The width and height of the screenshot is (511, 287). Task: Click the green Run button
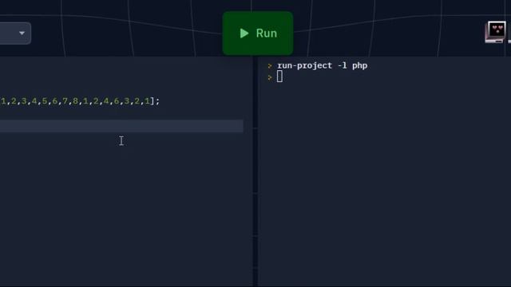point(257,33)
